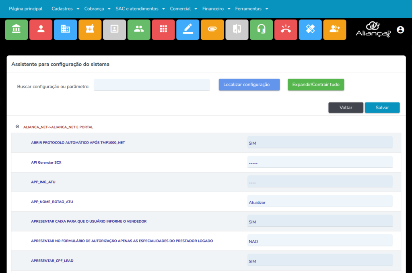This screenshot has height=273, width=412.
Task: Select the blue pencil edit icon
Action: (188, 29)
